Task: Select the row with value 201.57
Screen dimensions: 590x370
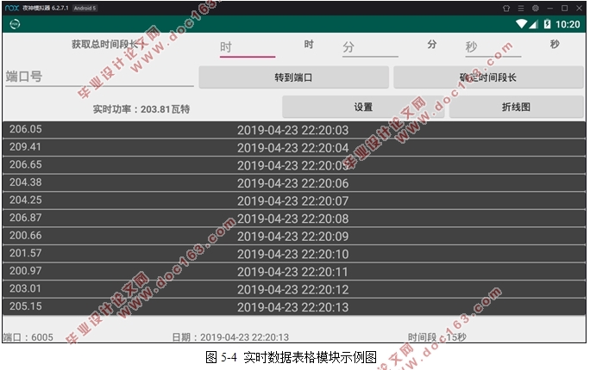Action: [294, 254]
